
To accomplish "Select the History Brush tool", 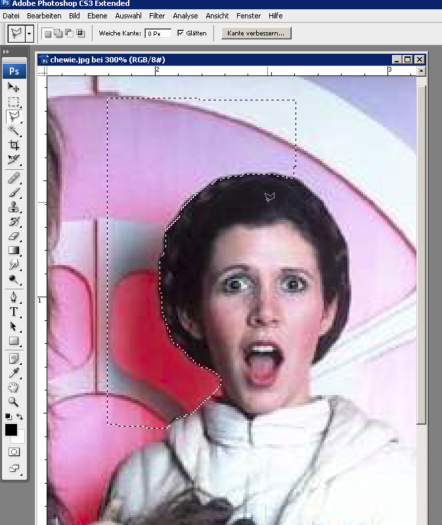I will 13,221.
